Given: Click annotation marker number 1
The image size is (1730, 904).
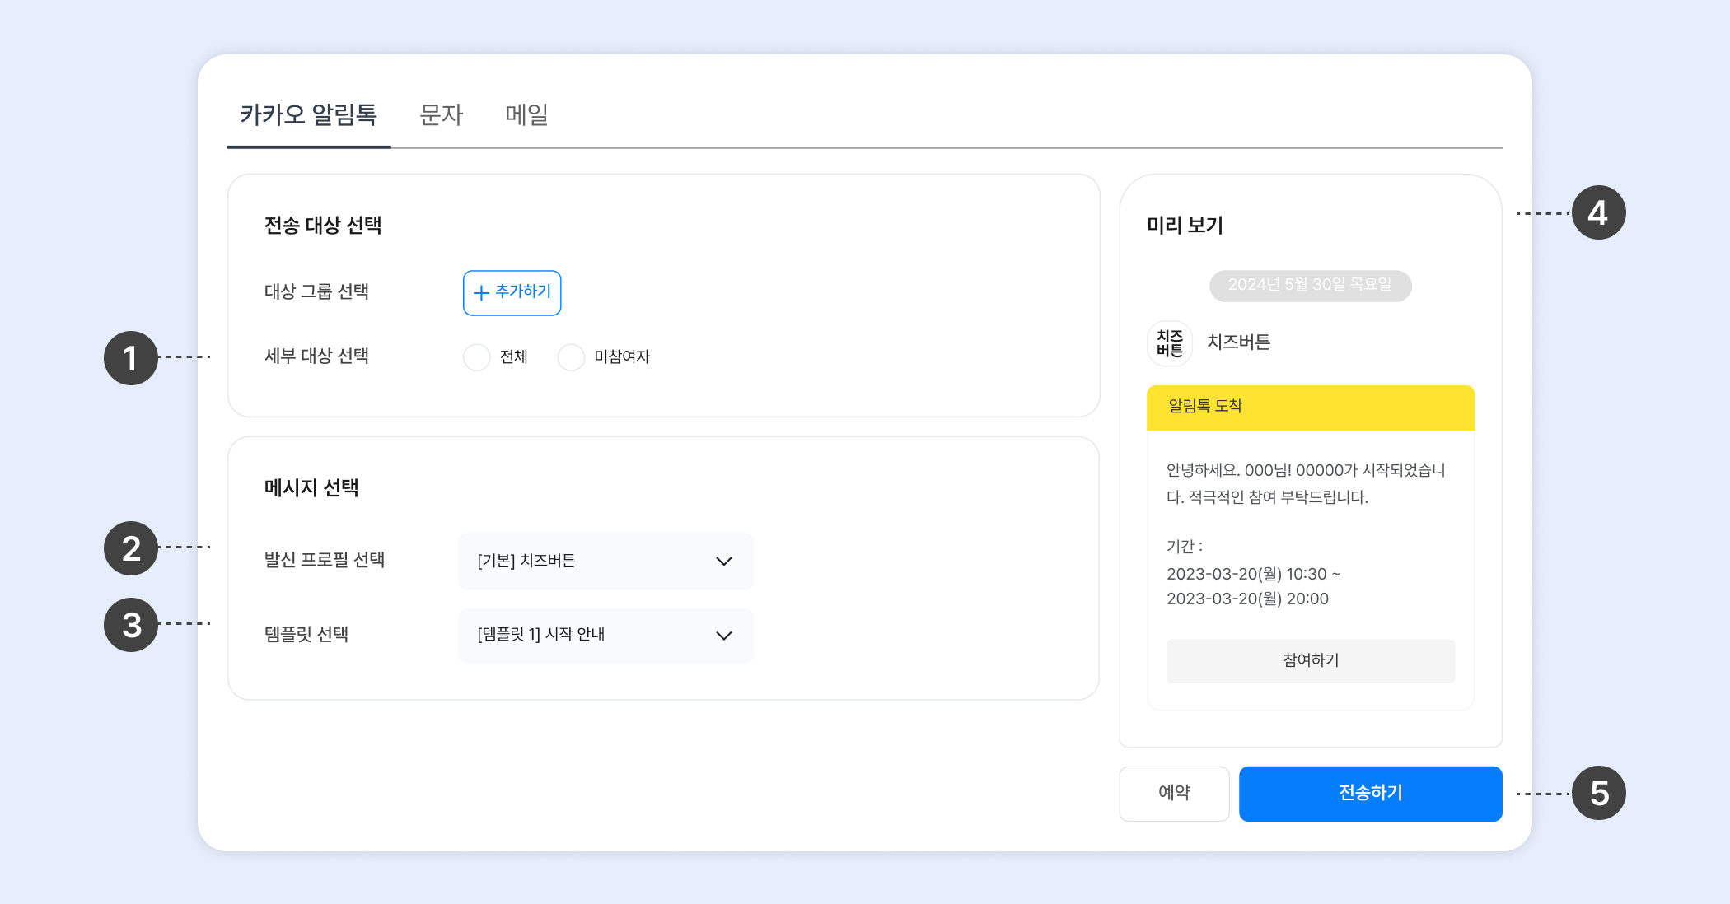Looking at the screenshot, I should pos(130,358).
